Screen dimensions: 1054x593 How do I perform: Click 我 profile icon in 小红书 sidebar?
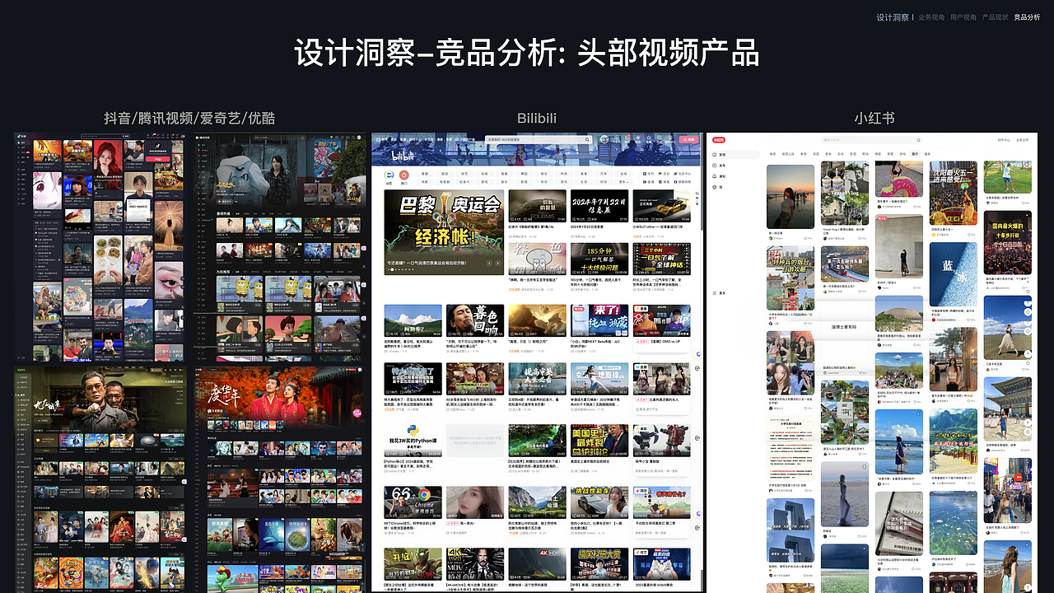click(714, 187)
